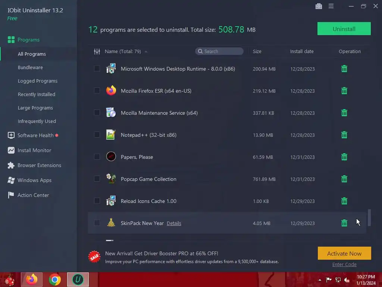The width and height of the screenshot is (382, 287).
Task: Select the Notepad++ (32-bit x86) row name
Action: pos(148,135)
